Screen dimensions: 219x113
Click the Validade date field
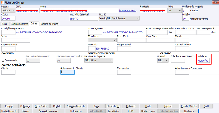pyautogui.click(x=204, y=60)
